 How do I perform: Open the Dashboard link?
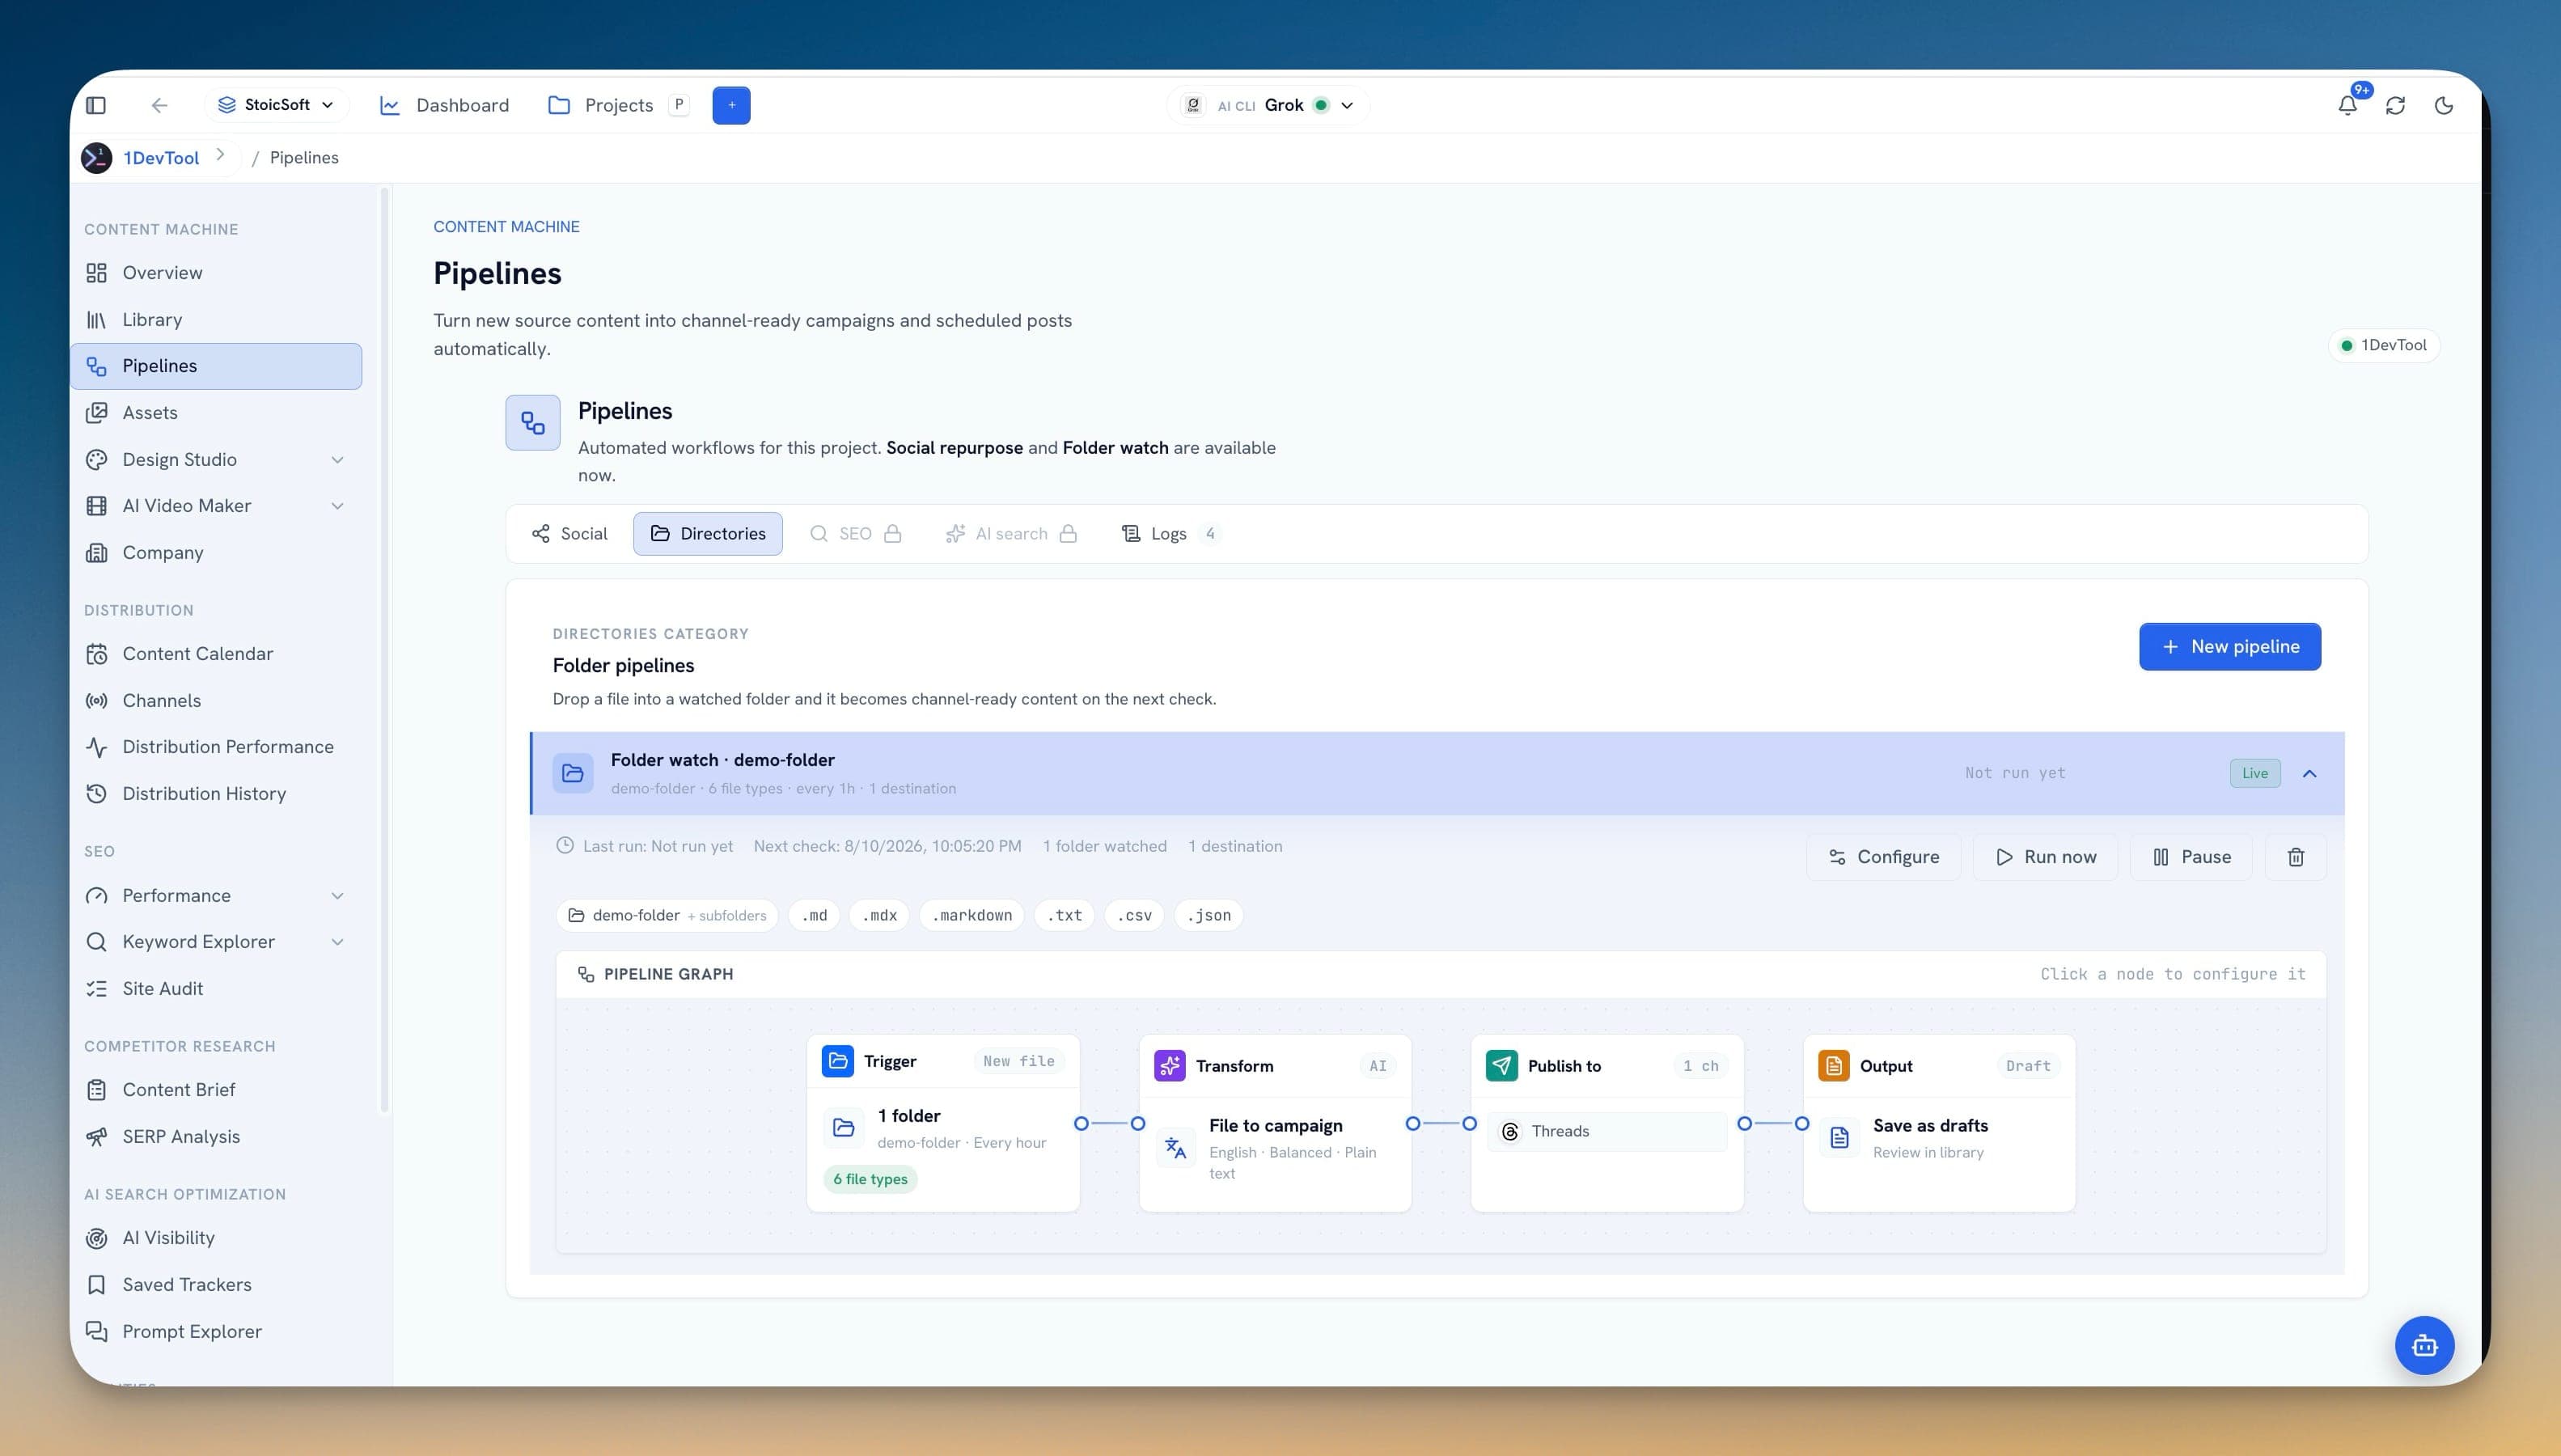tap(444, 105)
